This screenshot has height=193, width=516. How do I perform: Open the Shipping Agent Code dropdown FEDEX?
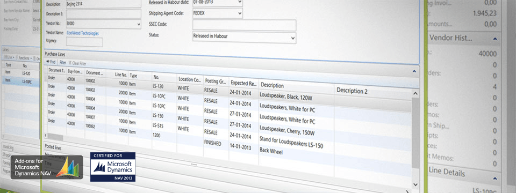(x=240, y=13)
